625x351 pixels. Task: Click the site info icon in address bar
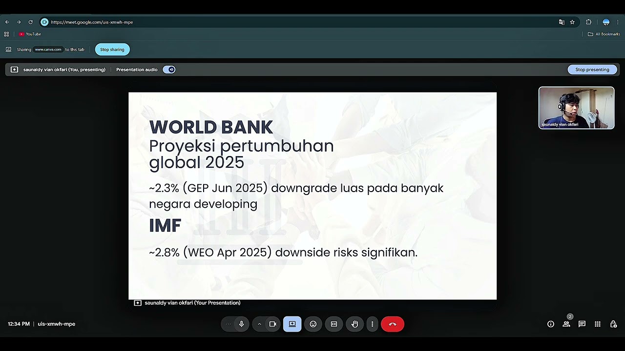(x=44, y=22)
